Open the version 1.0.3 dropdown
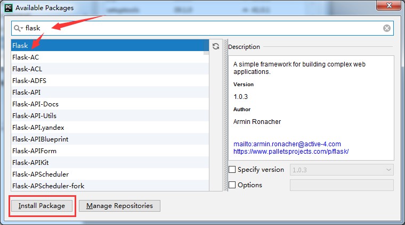Screen dimensions: 405x225 341,170
